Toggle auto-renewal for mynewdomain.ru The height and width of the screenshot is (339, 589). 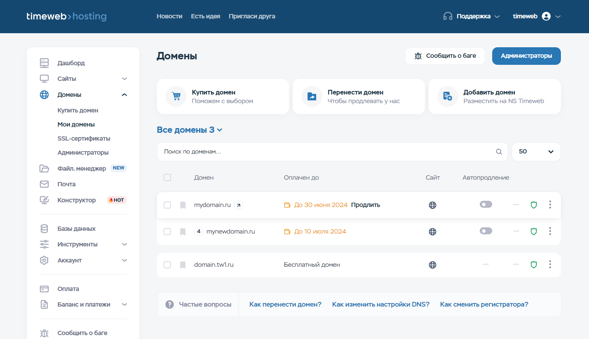pyautogui.click(x=486, y=231)
